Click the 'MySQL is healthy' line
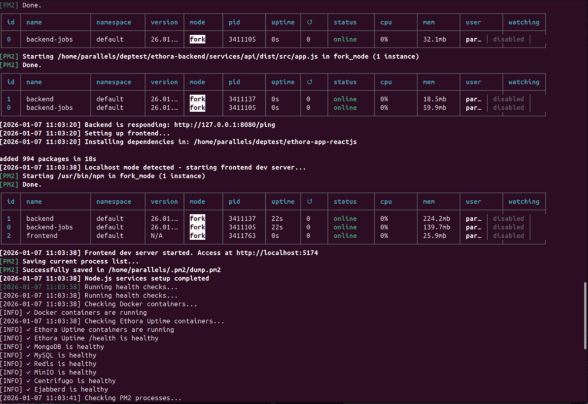Viewport: 588px width, 404px height. point(48,355)
